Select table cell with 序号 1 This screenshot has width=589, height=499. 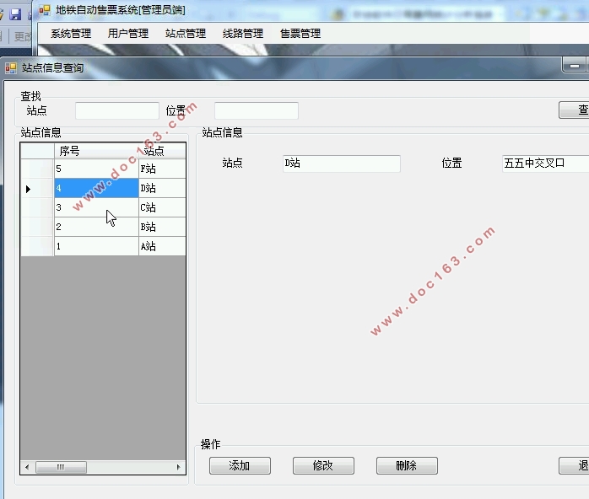tap(96, 246)
